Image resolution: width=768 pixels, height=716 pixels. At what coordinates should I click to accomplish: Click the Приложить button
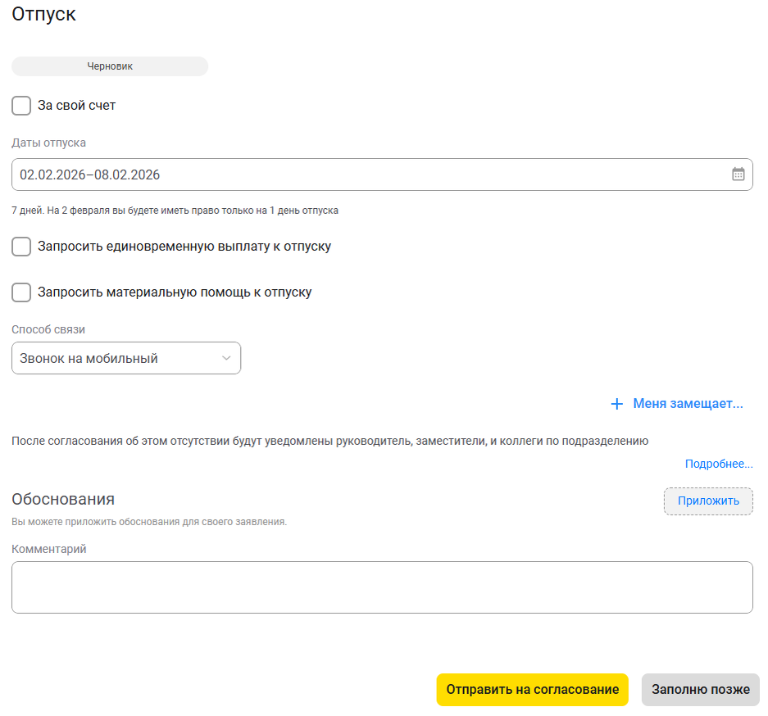[708, 501]
